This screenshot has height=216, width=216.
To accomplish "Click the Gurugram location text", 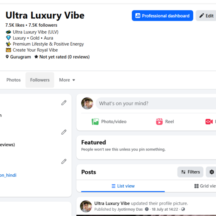I will [x=21, y=57].
